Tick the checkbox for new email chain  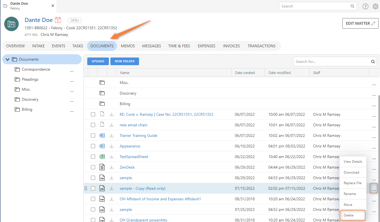click(93, 125)
